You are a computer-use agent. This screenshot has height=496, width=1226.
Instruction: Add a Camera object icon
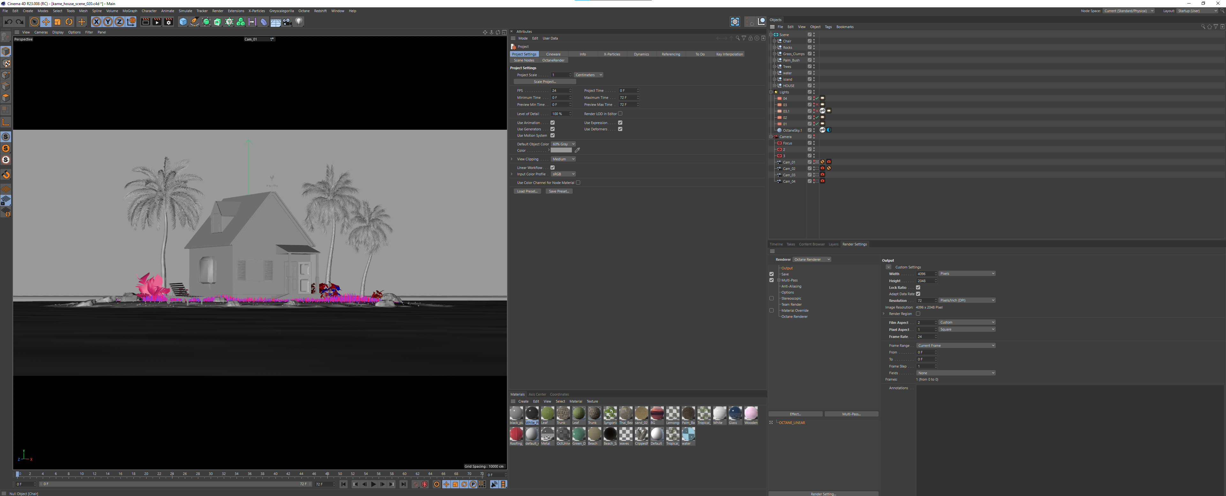pyautogui.click(x=287, y=22)
